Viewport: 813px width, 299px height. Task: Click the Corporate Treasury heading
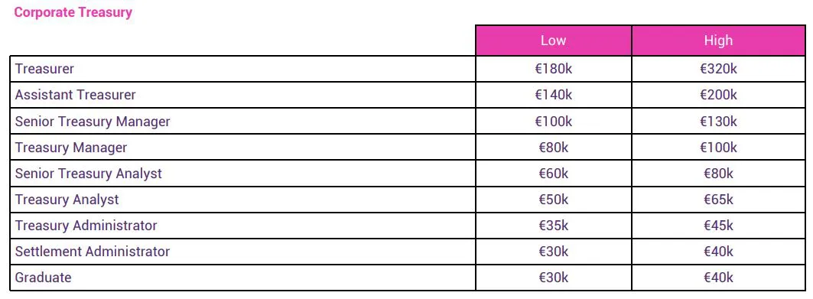tap(73, 12)
